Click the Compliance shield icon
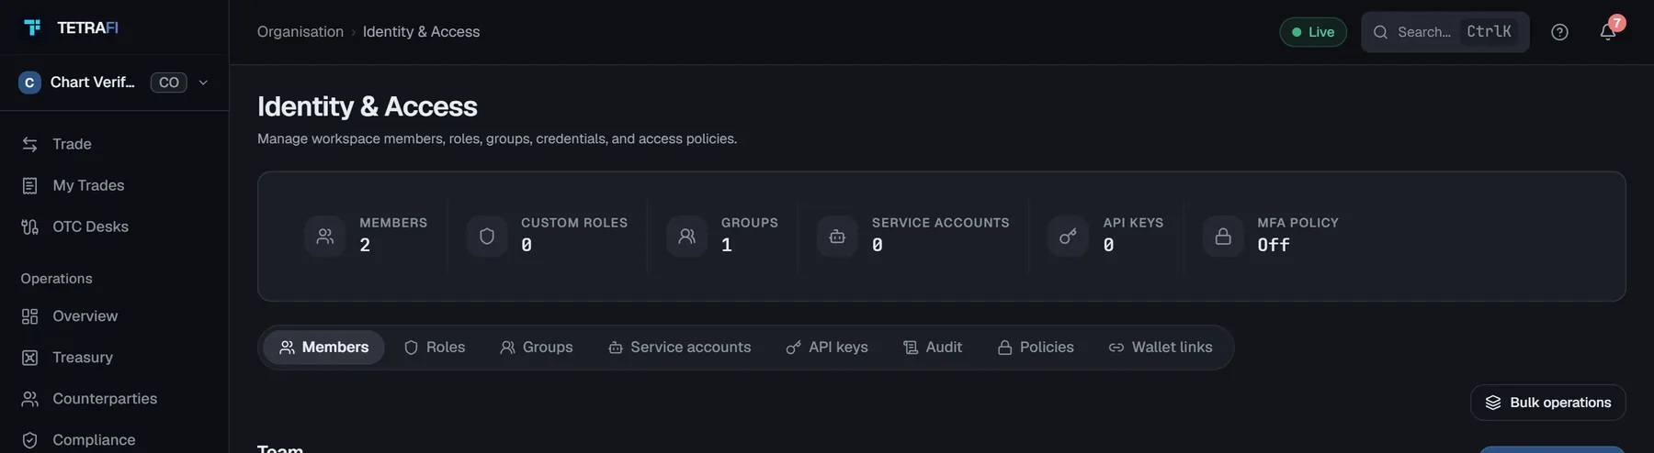This screenshot has width=1654, height=453. point(30,440)
